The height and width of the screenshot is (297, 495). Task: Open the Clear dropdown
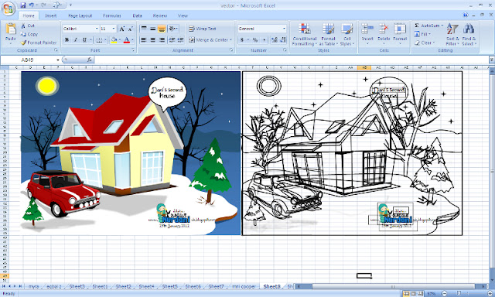click(425, 43)
